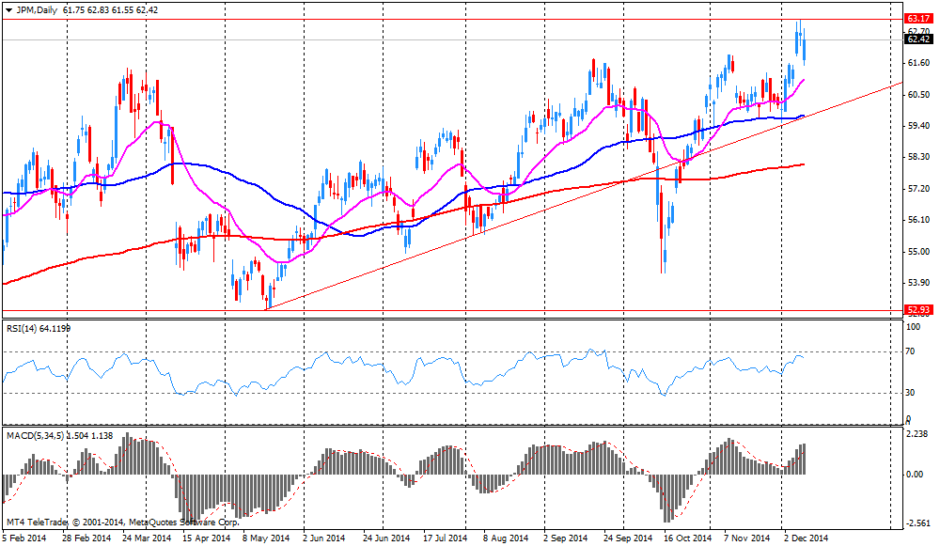This screenshot has width=940, height=546.
Task: Click the 55.00 value on price axis
Action: point(916,252)
